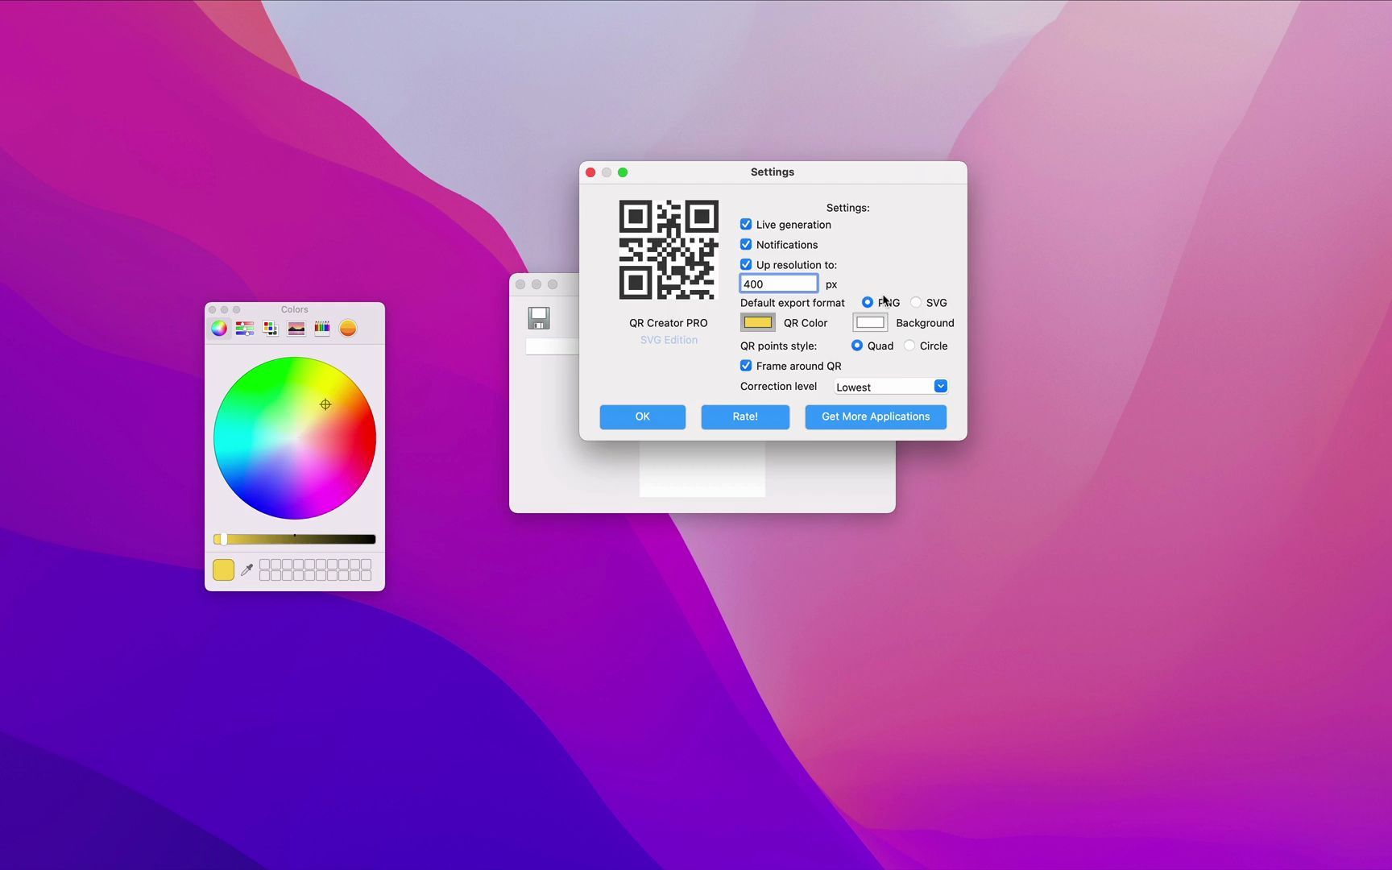Screen dimensions: 1392x870
Task: Pick the eyedropper tool in Colors panel
Action: point(247,570)
